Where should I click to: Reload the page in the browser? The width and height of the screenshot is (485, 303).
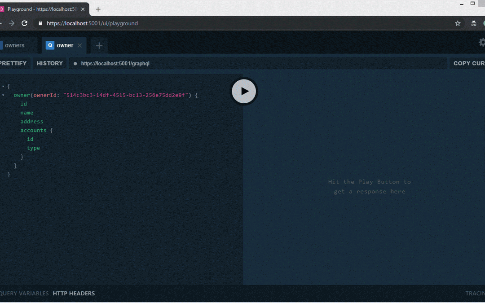(x=25, y=23)
